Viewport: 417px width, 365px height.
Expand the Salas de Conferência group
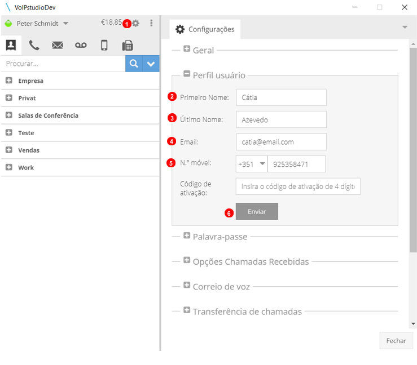click(9, 115)
